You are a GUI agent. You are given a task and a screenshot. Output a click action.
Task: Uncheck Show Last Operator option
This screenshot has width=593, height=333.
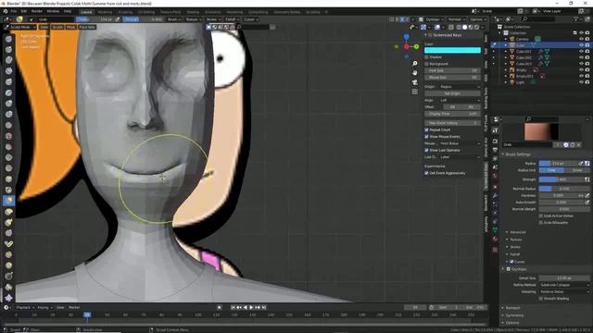point(426,150)
